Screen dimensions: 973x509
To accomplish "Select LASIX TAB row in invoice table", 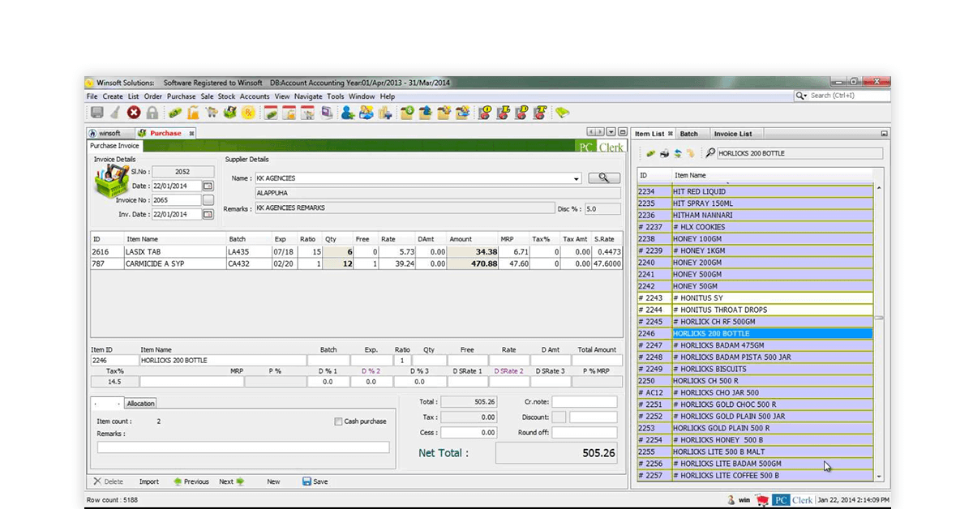I will (x=358, y=252).
